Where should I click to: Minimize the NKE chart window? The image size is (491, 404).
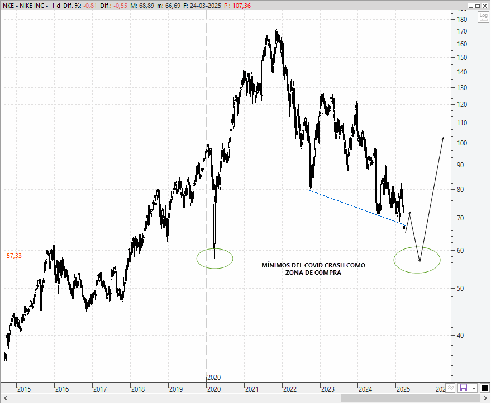470,6
